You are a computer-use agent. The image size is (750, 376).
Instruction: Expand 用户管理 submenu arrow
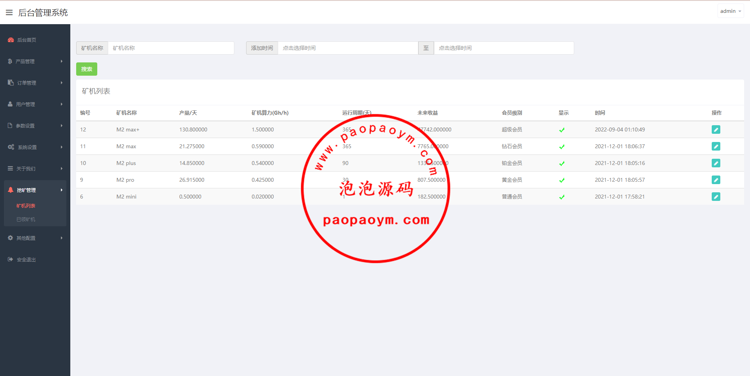click(x=62, y=104)
